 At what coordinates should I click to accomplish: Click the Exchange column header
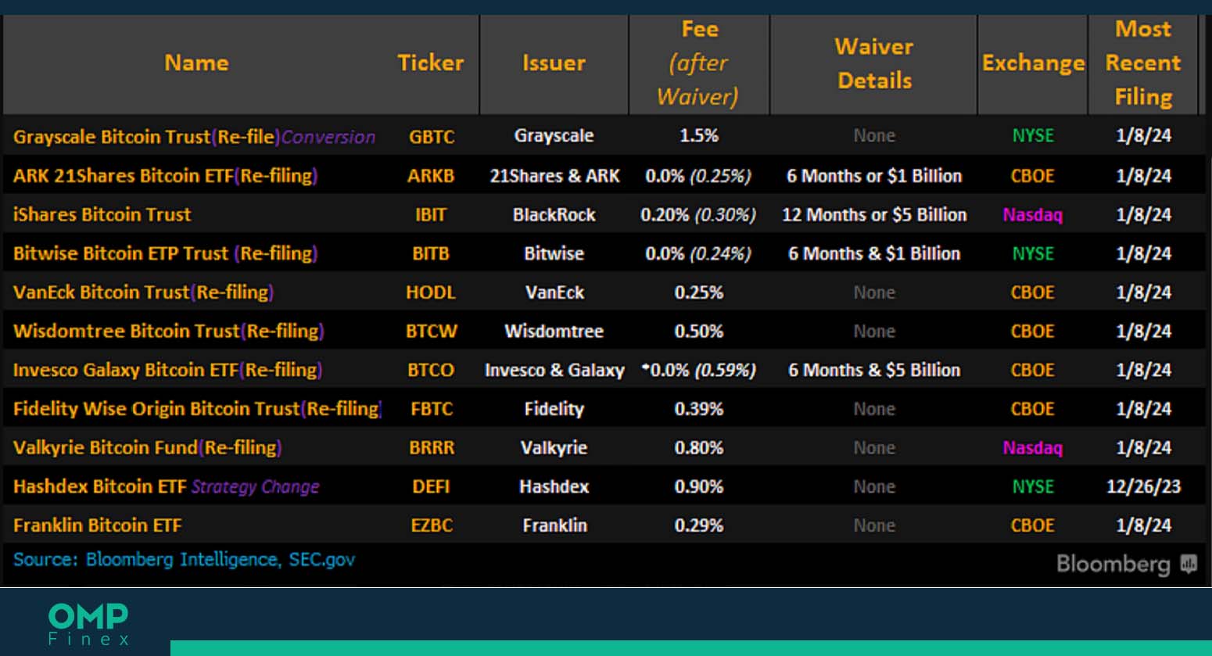click(x=1033, y=63)
